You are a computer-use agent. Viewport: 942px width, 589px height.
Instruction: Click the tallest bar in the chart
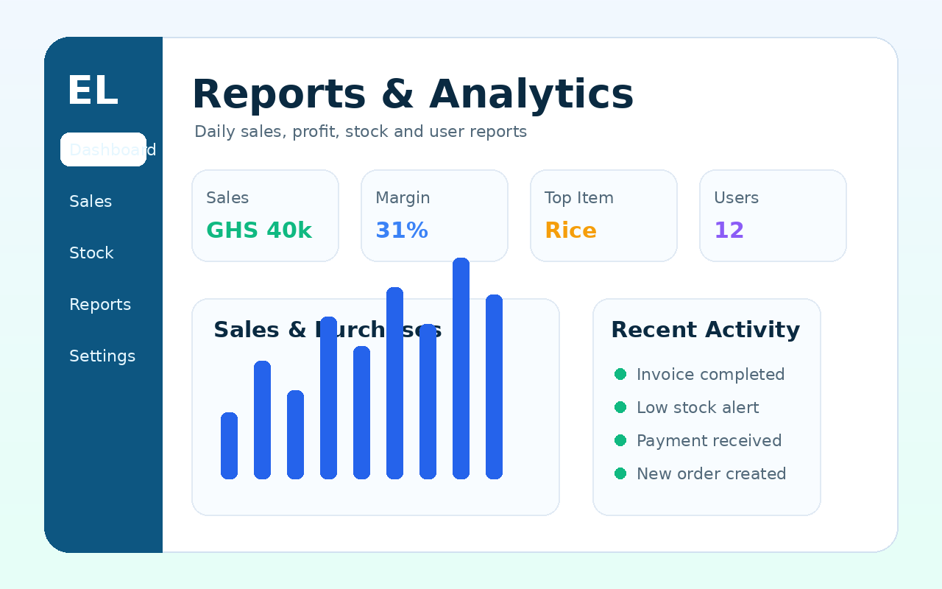(461, 368)
